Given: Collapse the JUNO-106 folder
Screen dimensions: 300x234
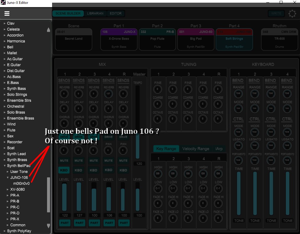Looking at the screenshot, I should pyautogui.click(x=8, y=178).
